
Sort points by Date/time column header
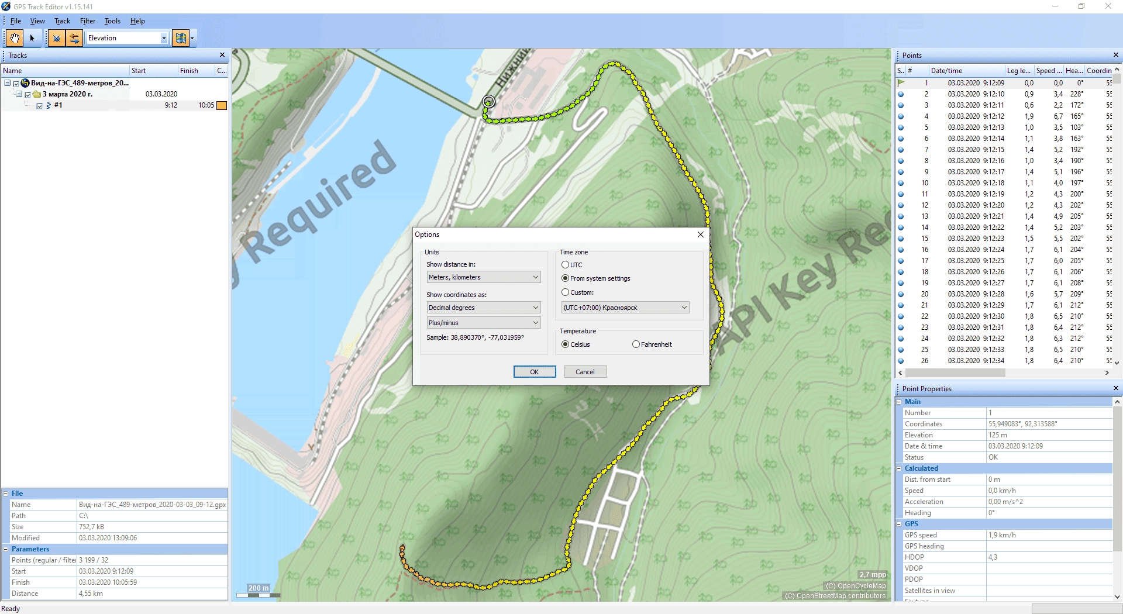click(x=966, y=71)
